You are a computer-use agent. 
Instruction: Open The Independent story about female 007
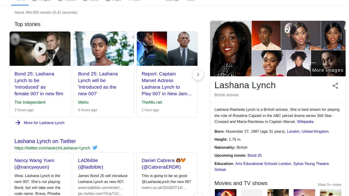point(39,84)
